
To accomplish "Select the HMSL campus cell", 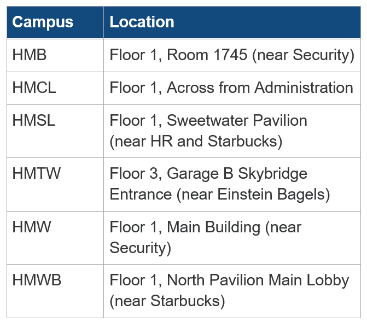I will coord(34,120).
